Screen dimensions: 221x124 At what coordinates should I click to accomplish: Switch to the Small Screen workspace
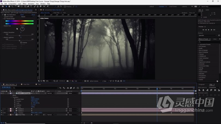pyautogui.click(x=173, y=7)
